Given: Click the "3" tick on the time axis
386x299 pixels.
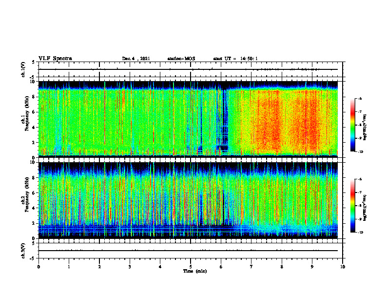Looking at the screenshot, I should pyautogui.click(x=130, y=267).
